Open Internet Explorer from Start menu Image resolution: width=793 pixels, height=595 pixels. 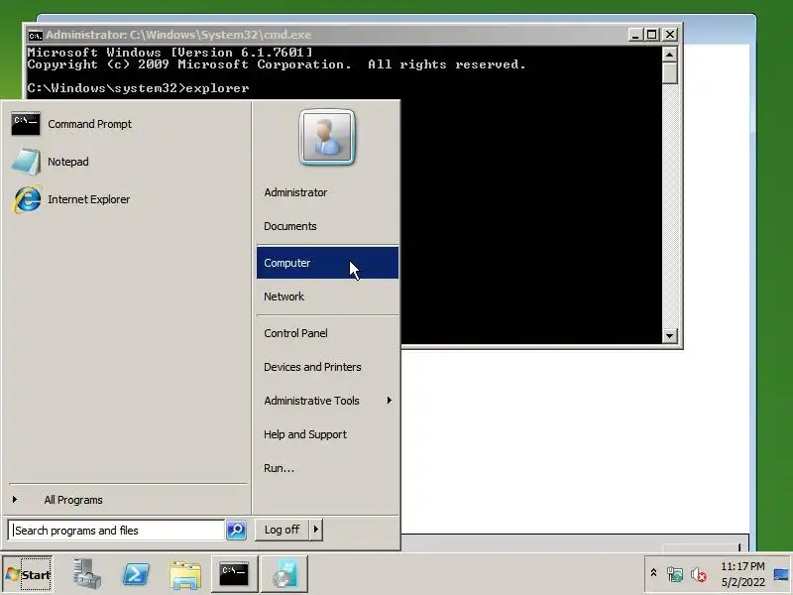point(127,199)
